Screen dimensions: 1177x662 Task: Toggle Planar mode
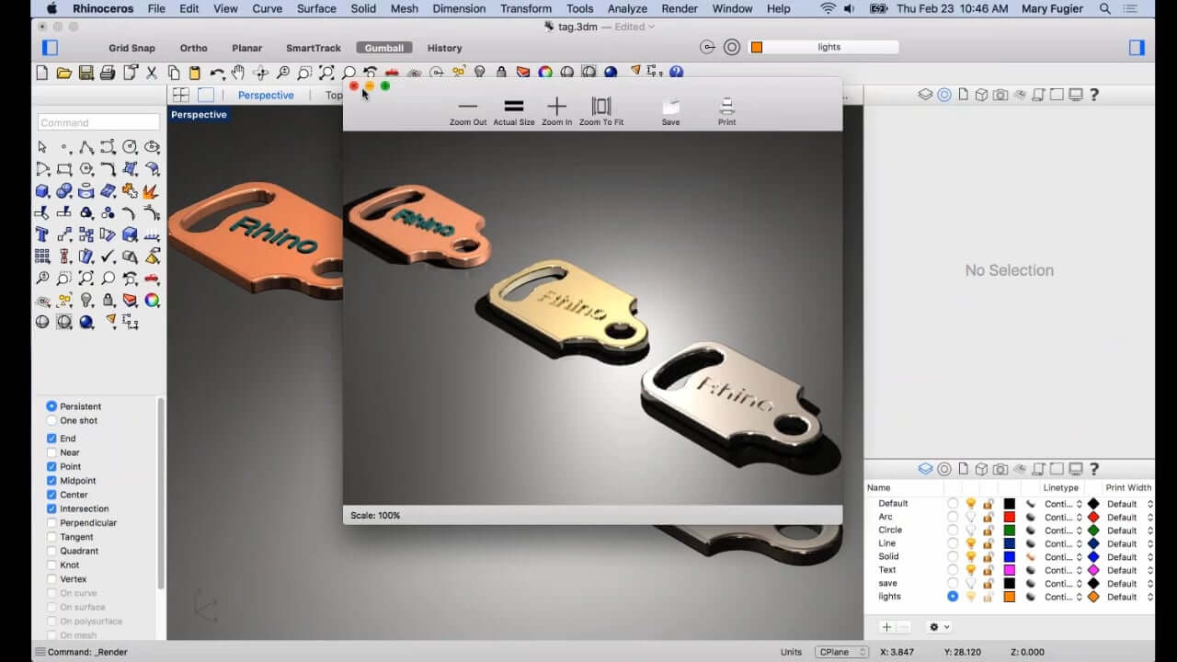(x=246, y=48)
